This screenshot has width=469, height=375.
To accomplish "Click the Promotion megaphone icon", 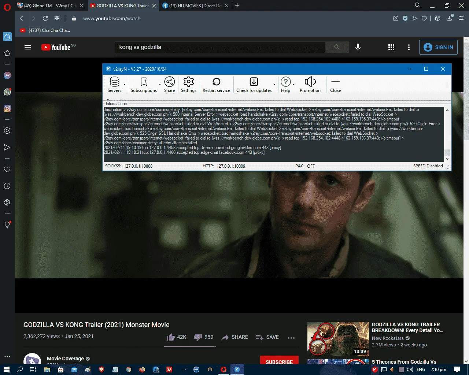I will [x=310, y=85].
